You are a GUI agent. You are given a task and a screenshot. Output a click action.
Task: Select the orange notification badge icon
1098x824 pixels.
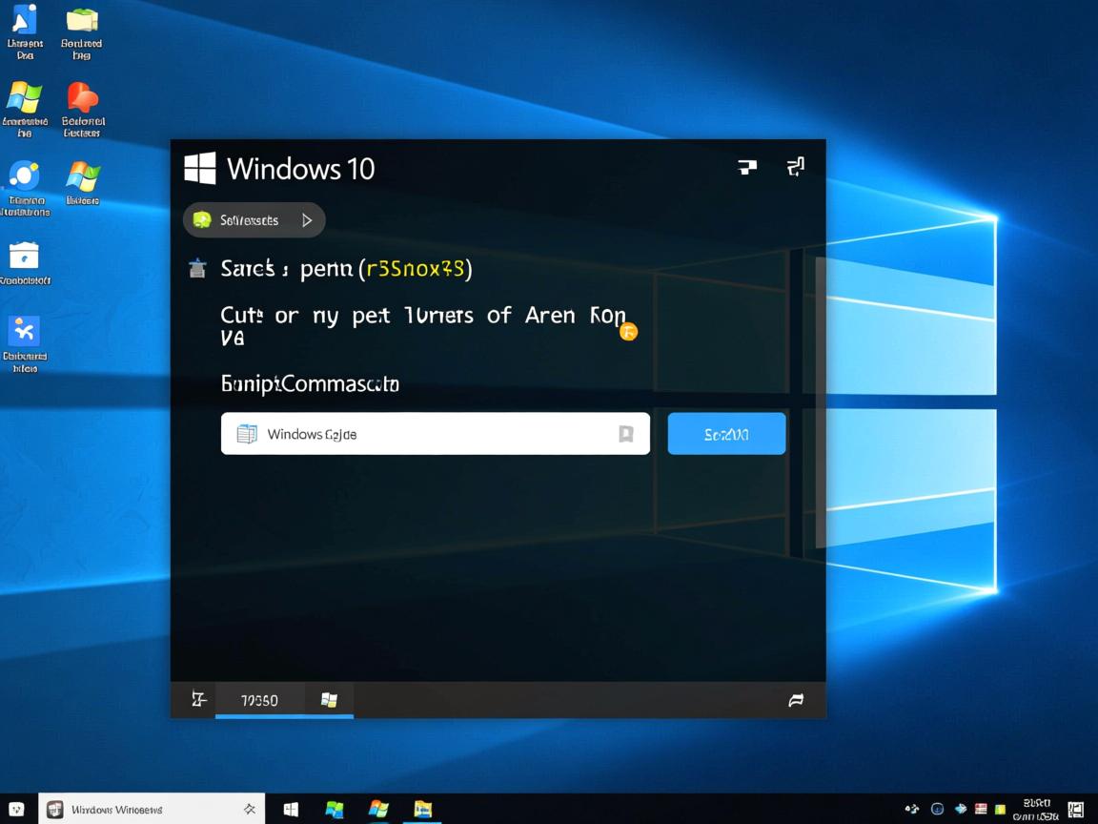pos(628,332)
